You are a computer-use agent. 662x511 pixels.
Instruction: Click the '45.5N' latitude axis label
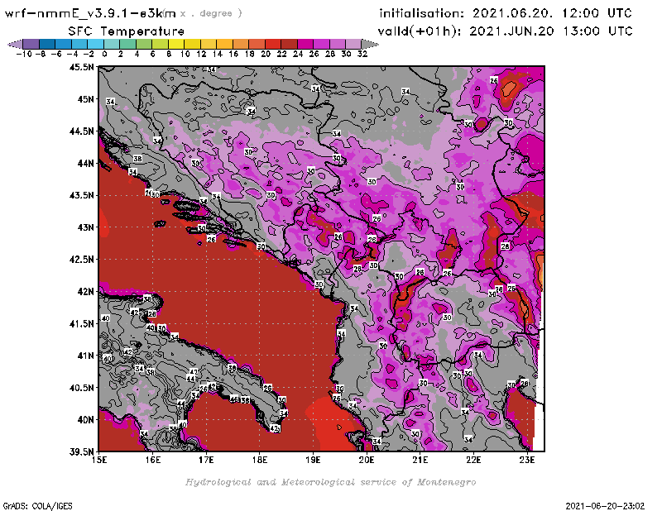pyautogui.click(x=81, y=67)
